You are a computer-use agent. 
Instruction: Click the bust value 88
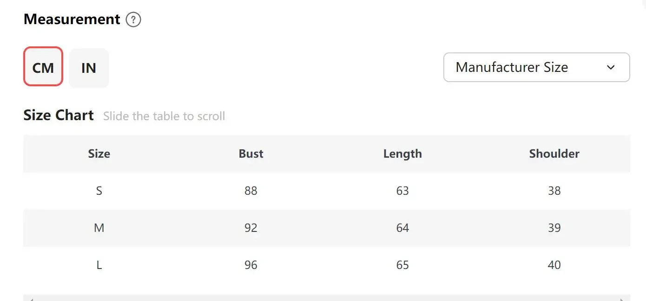[x=251, y=191]
